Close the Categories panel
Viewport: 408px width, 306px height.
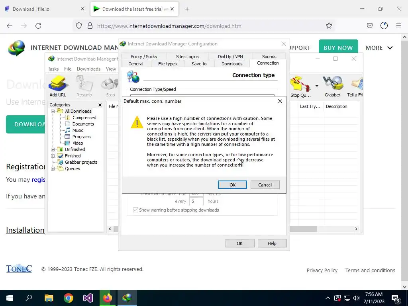(x=100, y=105)
